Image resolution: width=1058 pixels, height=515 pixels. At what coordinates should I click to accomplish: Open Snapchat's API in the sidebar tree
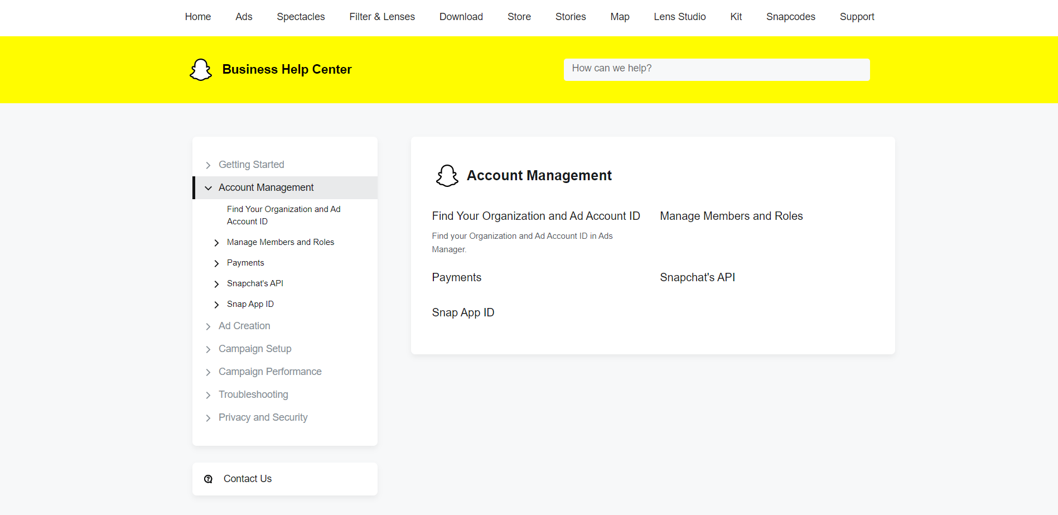tap(255, 283)
